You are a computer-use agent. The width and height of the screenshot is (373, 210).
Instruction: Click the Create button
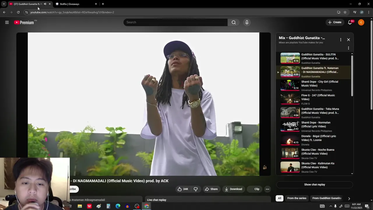coord(335,22)
